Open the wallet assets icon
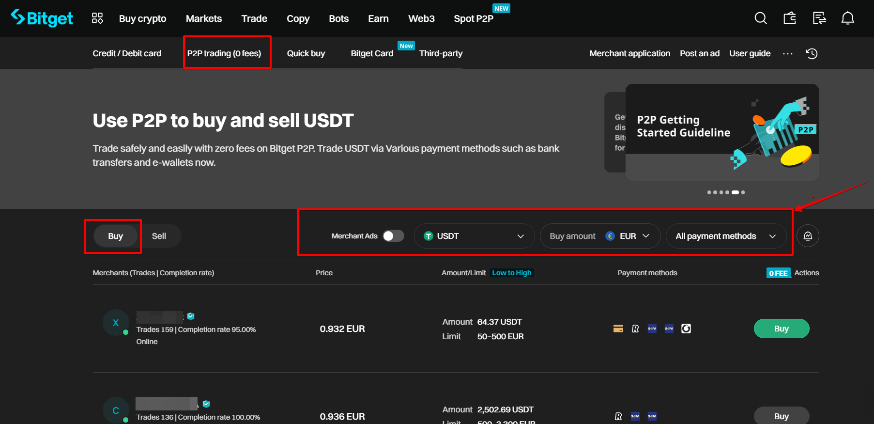Image resolution: width=874 pixels, height=424 pixels. tap(790, 18)
